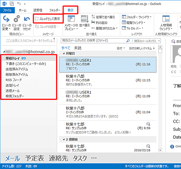Filter messages by 未読 (Unread)
This screenshot has height=169, width=181.
pyautogui.click(x=77, y=48)
